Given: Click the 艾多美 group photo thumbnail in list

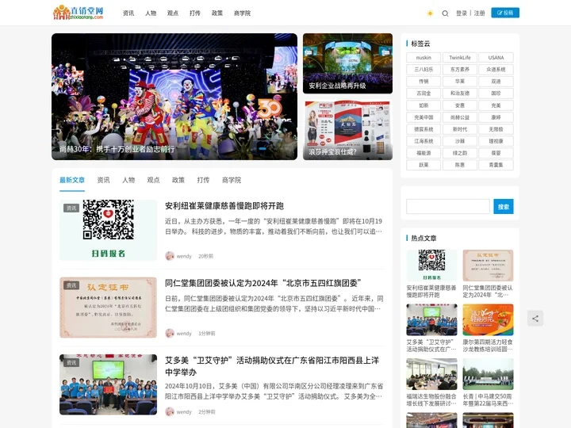Looking at the screenshot, I should point(108,384).
